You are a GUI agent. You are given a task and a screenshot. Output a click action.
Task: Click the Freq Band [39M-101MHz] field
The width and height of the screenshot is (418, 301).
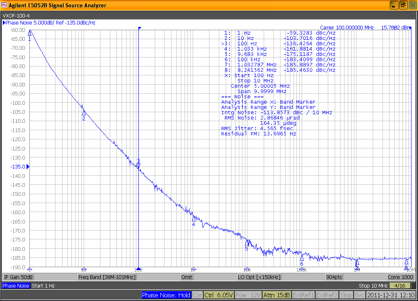point(107,277)
